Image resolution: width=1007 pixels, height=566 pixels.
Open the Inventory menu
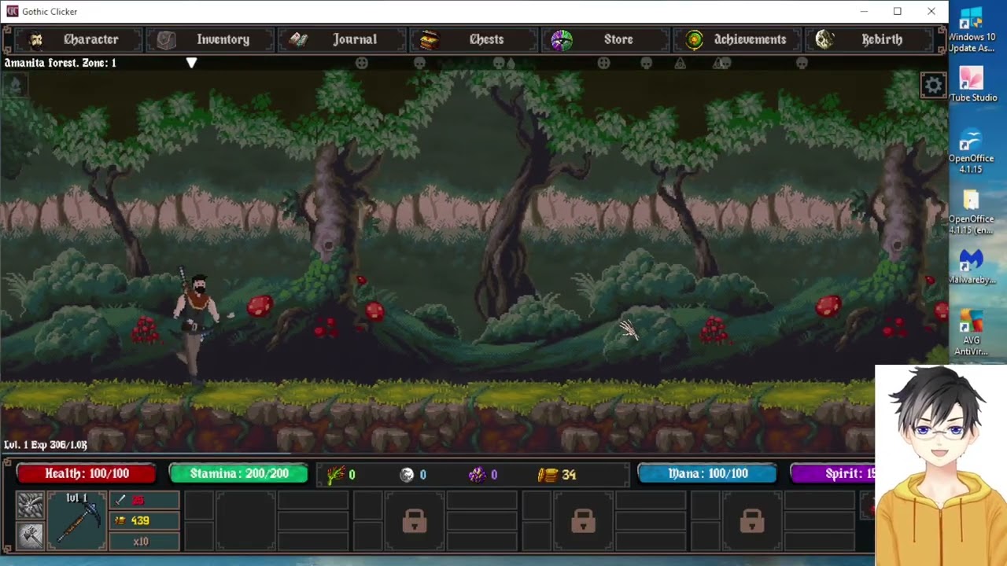[x=208, y=39]
